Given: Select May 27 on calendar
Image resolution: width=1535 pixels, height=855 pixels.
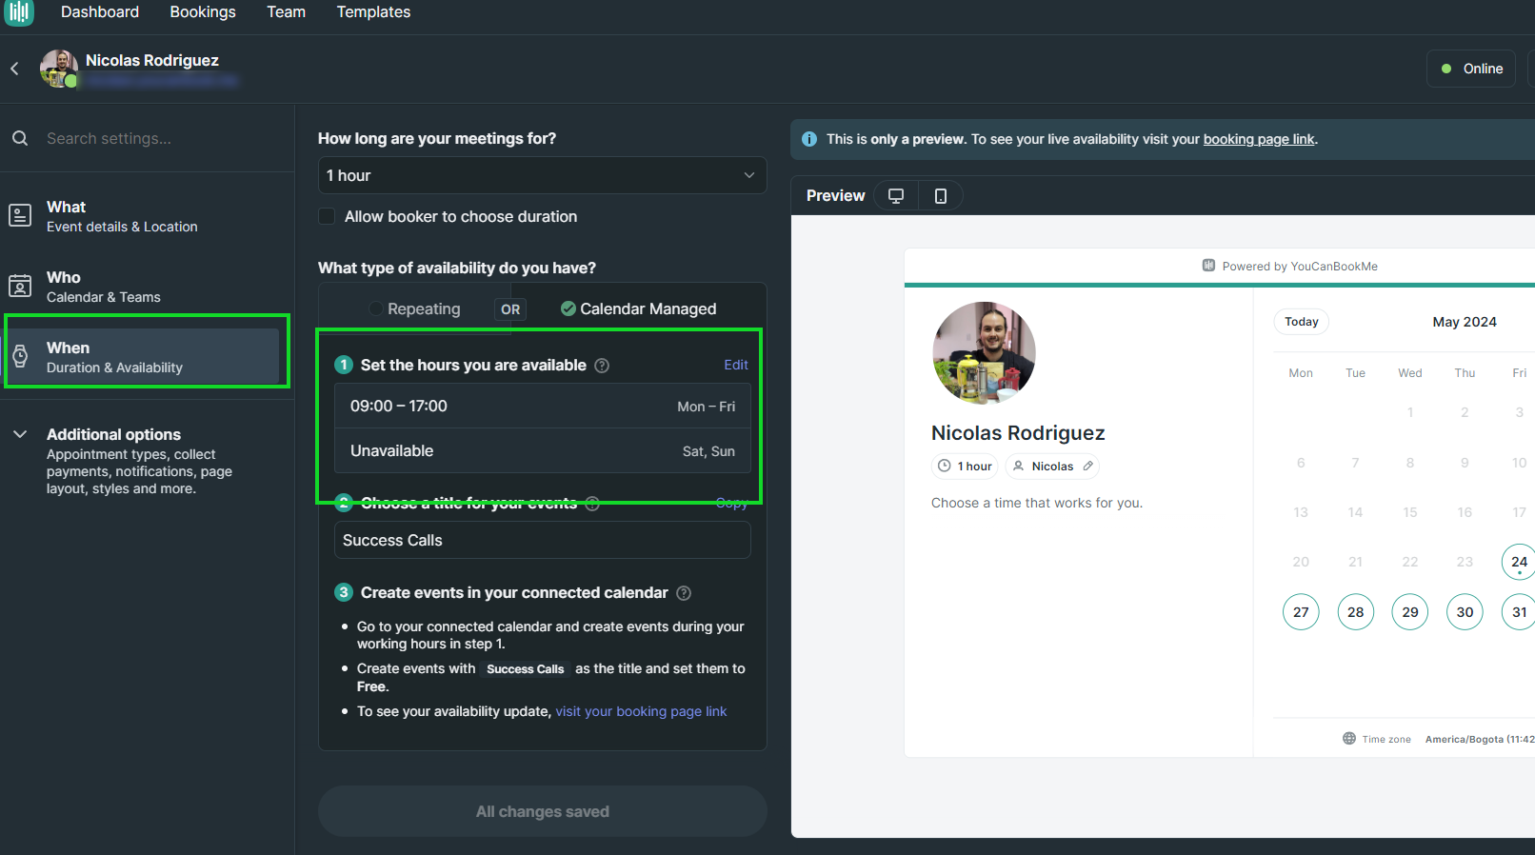Looking at the screenshot, I should [x=1301, y=612].
